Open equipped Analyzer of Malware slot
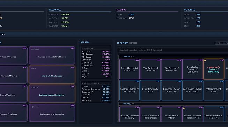 point(14,75)
